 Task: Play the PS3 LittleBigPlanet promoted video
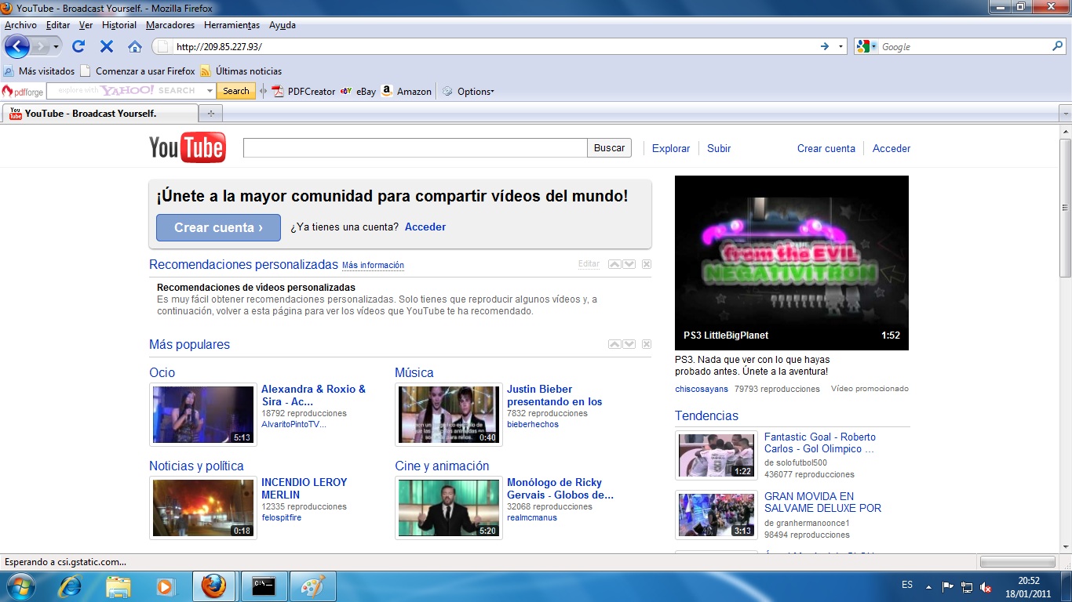[x=792, y=263]
